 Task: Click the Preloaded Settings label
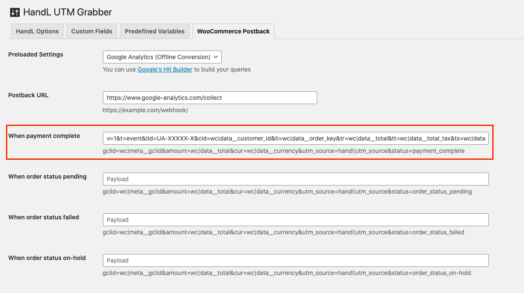36,54
